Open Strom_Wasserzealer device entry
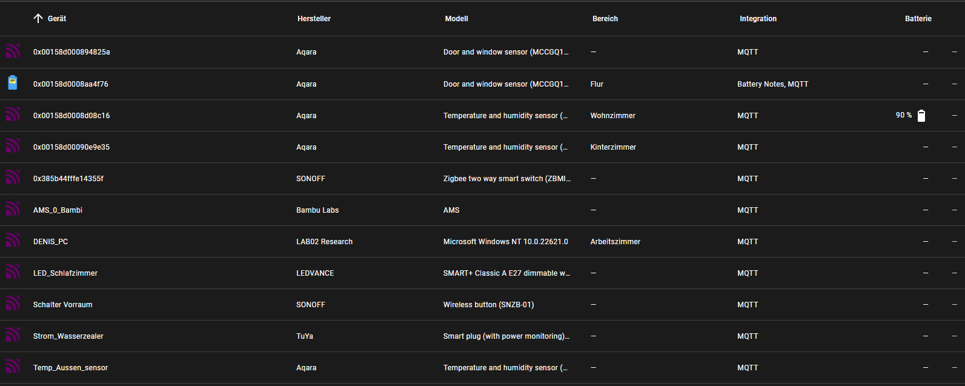Screen dimensions: 965x386 [68, 336]
